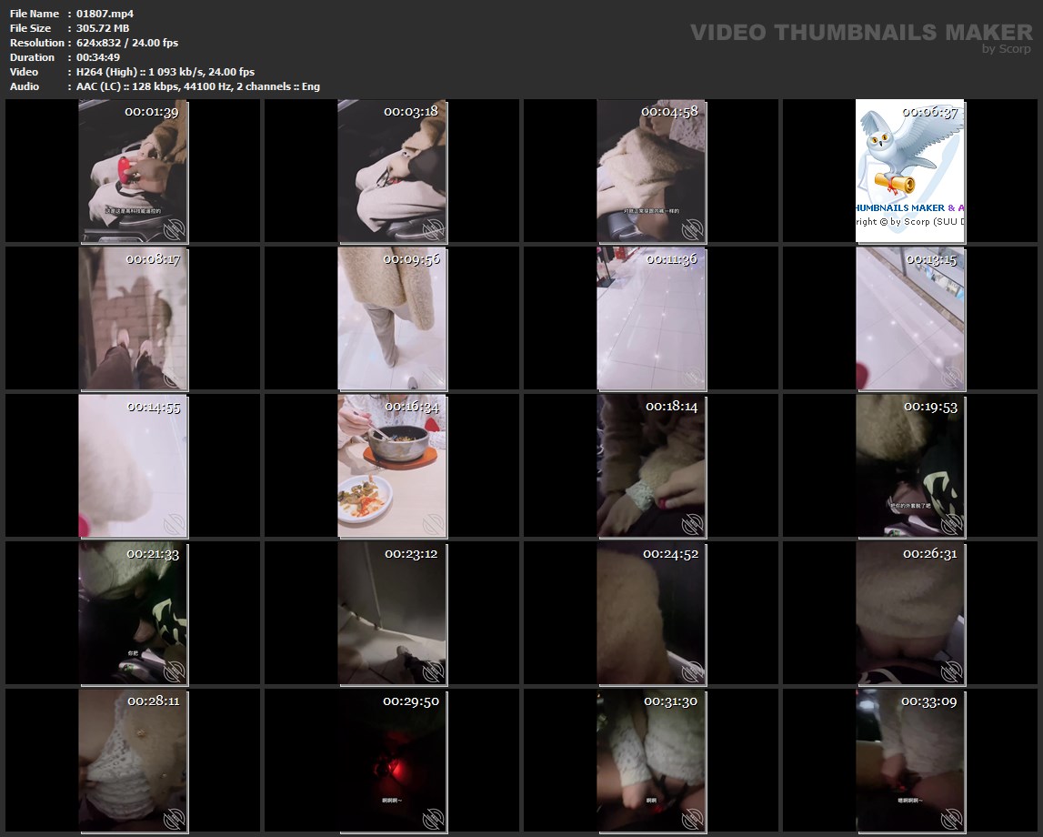The width and height of the screenshot is (1043, 837).
Task: Open the last frame at 00:33:09
Action: (x=910, y=761)
